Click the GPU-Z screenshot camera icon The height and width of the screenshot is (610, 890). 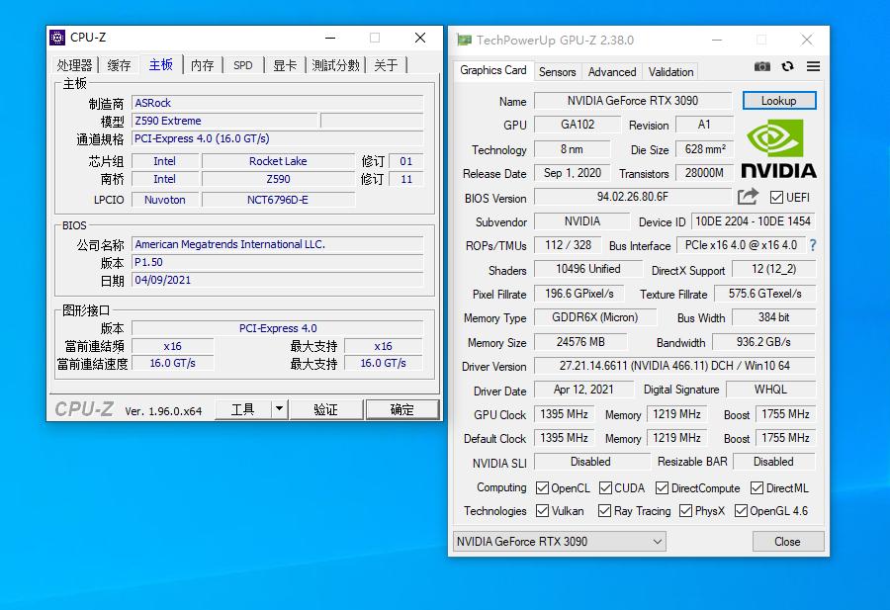pos(761,66)
